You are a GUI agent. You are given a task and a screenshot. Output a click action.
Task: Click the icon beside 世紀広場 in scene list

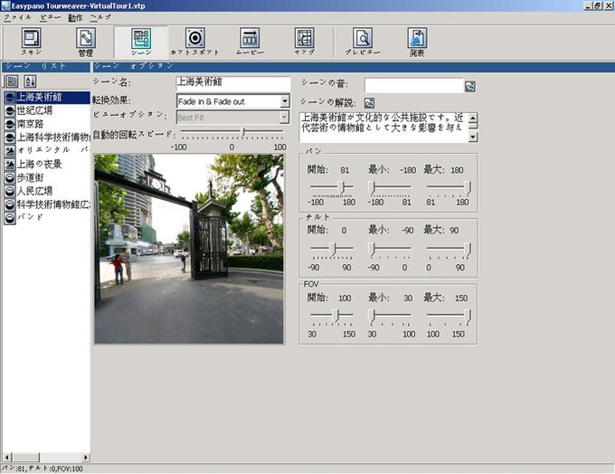click(10, 110)
